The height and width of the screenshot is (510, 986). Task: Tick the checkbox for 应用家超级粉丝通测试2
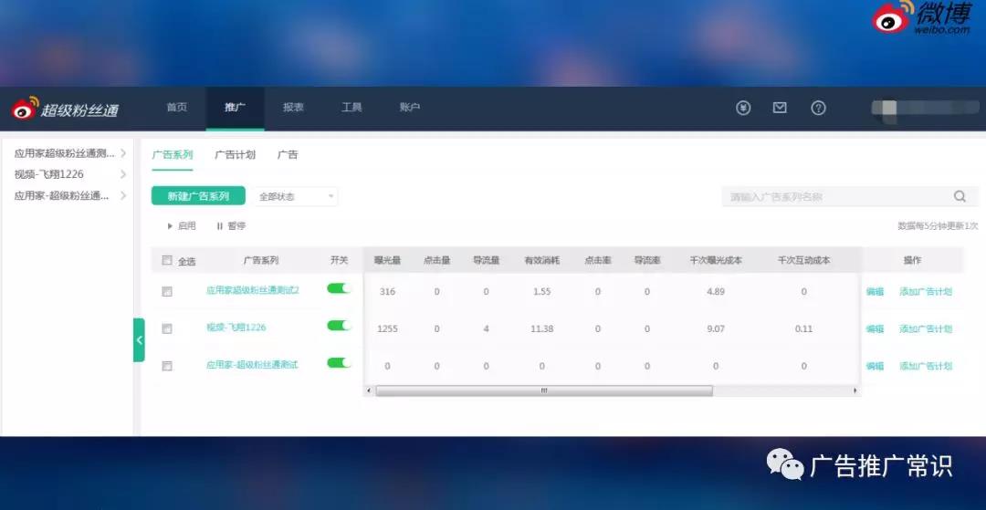[167, 291]
